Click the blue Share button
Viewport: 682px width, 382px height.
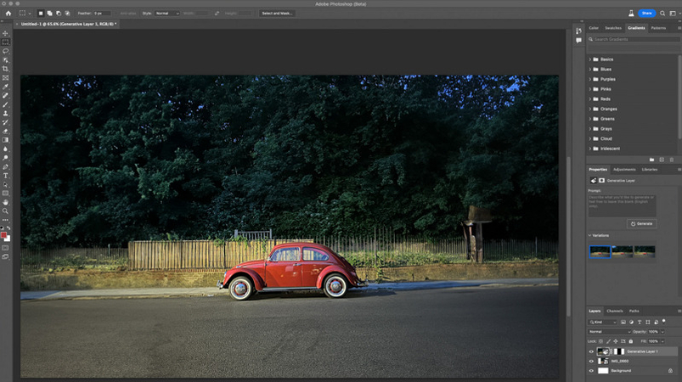point(647,14)
